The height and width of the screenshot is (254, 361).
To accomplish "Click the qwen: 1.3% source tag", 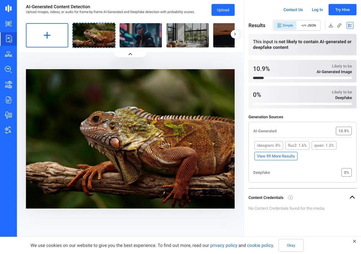I will click(x=324, y=145).
